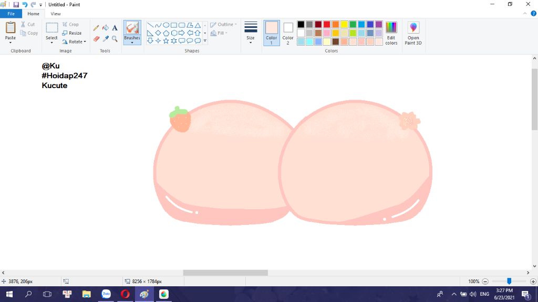538x302 pixels.
Task: Click the vertical scrollbar thumb
Action: pyautogui.click(x=534, y=99)
